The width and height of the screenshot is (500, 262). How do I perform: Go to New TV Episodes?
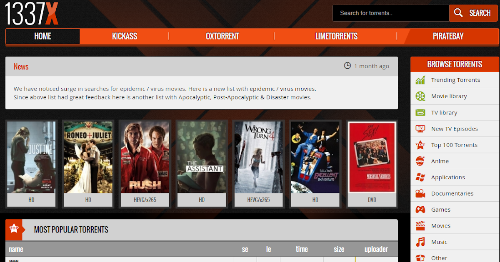click(x=455, y=129)
